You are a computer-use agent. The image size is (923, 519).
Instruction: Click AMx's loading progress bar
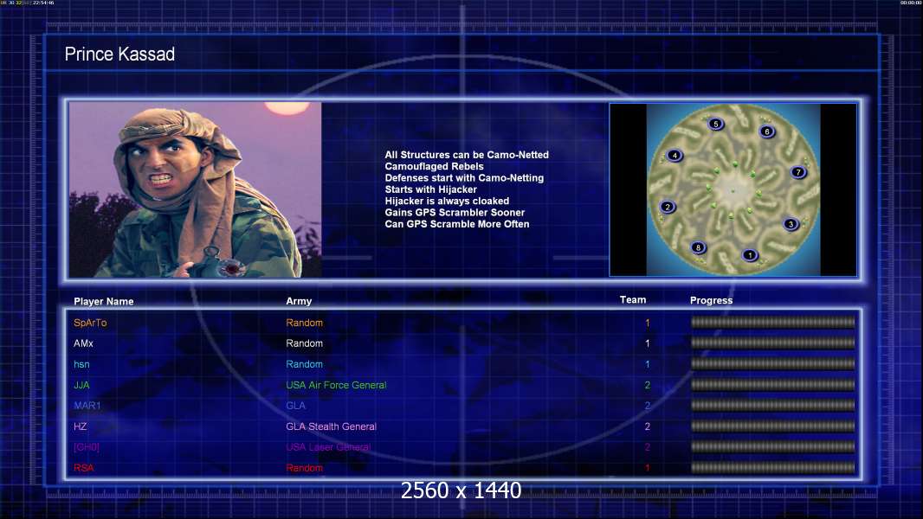pyautogui.click(x=773, y=343)
